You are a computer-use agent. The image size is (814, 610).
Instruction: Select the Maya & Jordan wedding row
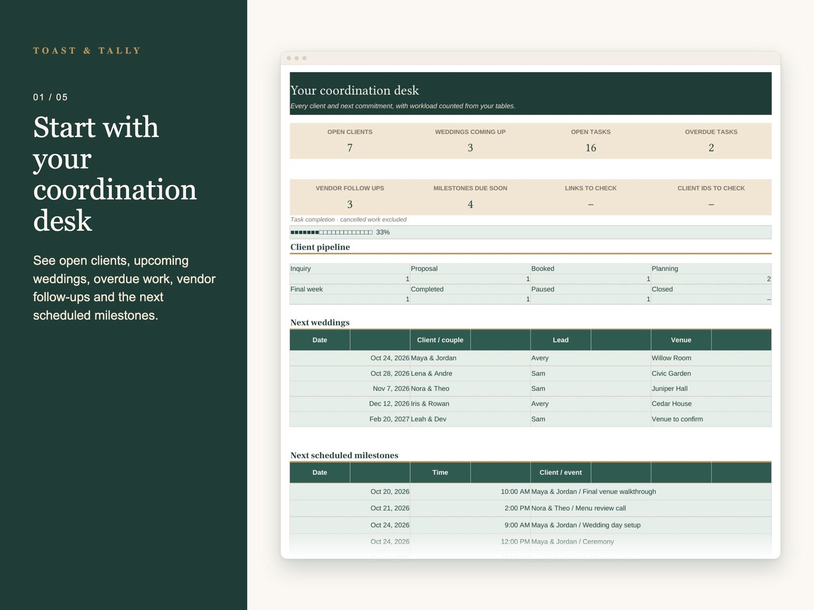[x=530, y=358]
